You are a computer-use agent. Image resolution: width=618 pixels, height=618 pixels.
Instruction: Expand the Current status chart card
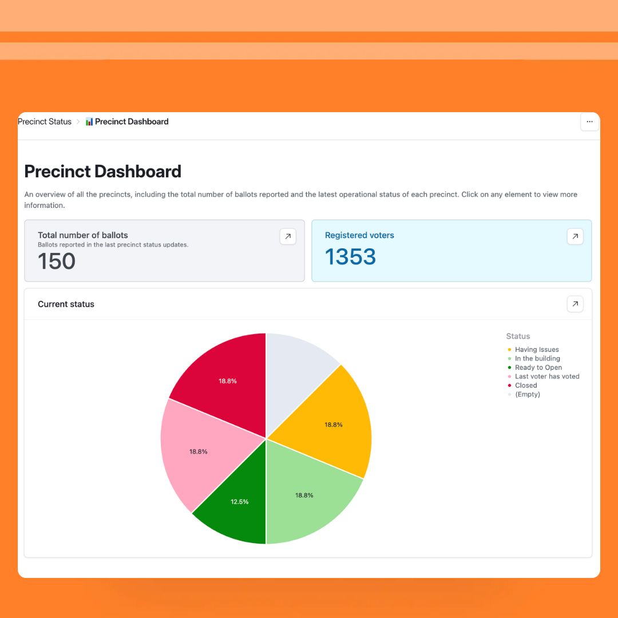(x=575, y=304)
